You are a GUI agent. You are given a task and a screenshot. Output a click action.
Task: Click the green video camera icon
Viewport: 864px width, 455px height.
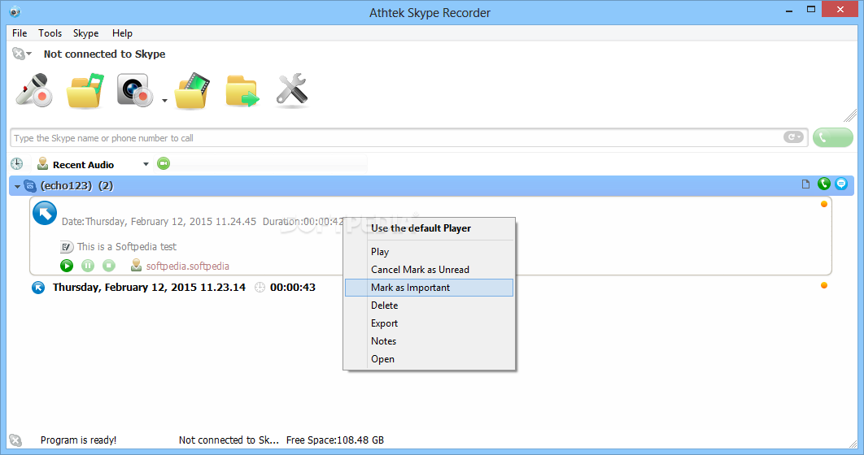[164, 163]
